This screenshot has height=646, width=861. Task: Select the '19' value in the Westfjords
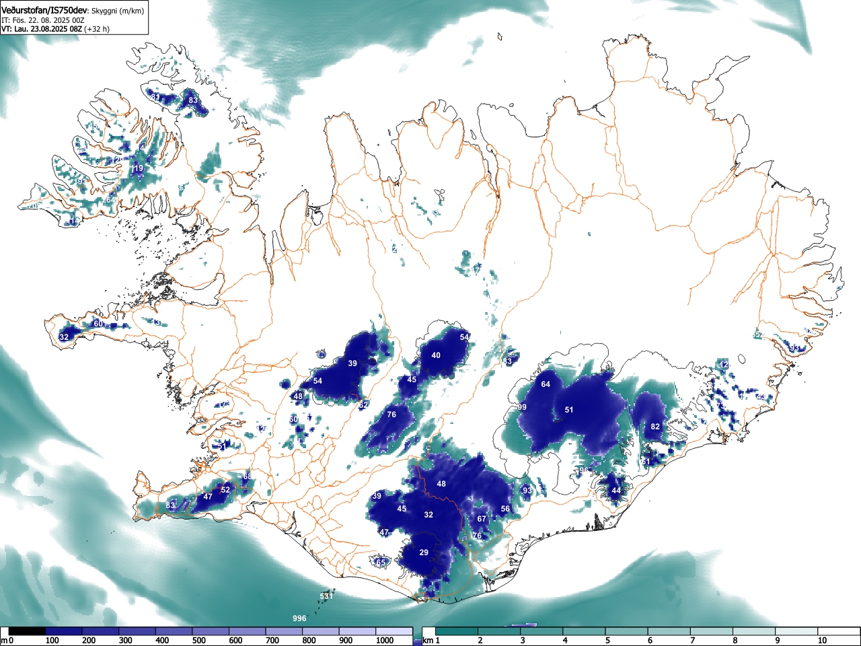139,168
